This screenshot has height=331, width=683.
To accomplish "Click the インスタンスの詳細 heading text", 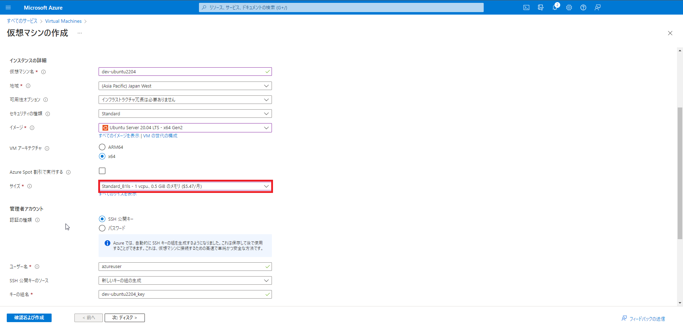I will 28,61.
